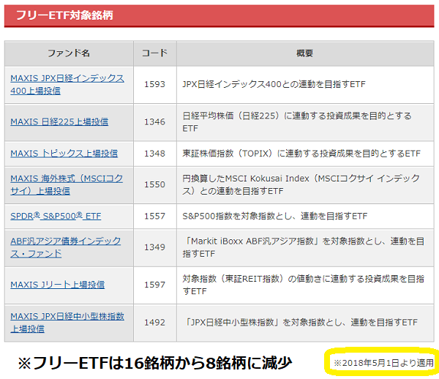Viewport: 439px width, 379px height.
Task: Select code cell 1492
Action: coord(155,322)
